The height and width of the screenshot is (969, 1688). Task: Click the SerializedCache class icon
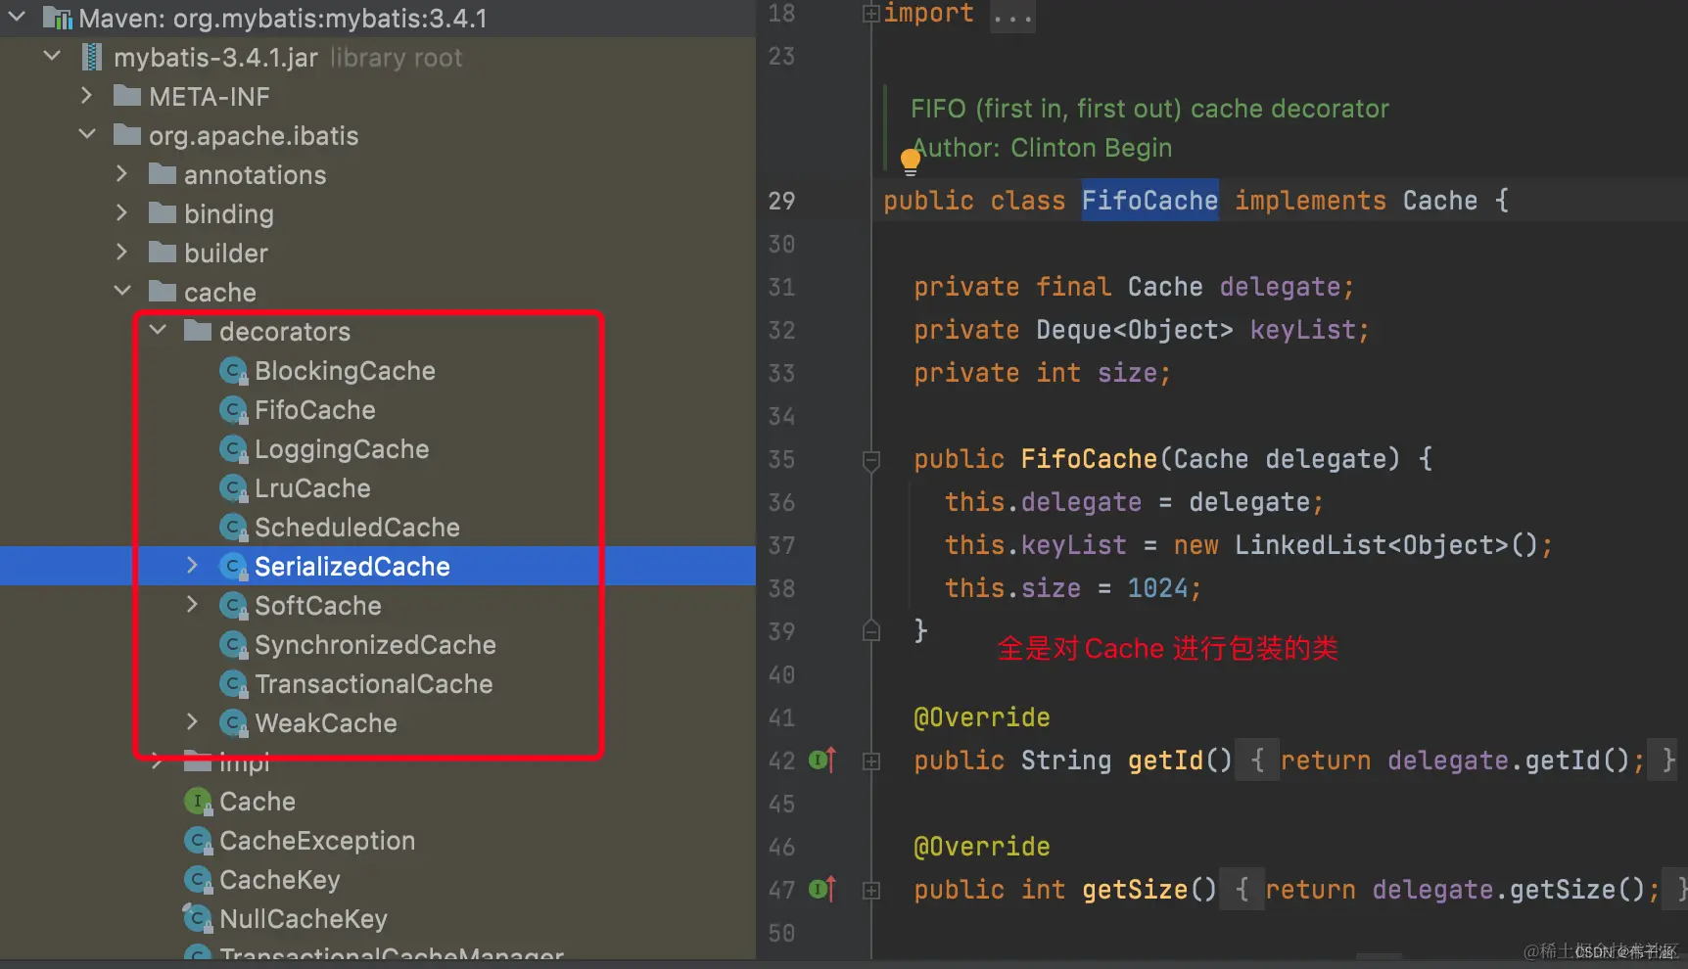point(233,567)
